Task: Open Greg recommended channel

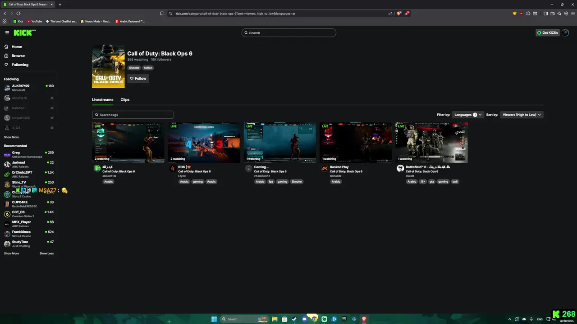Action: click(29, 154)
